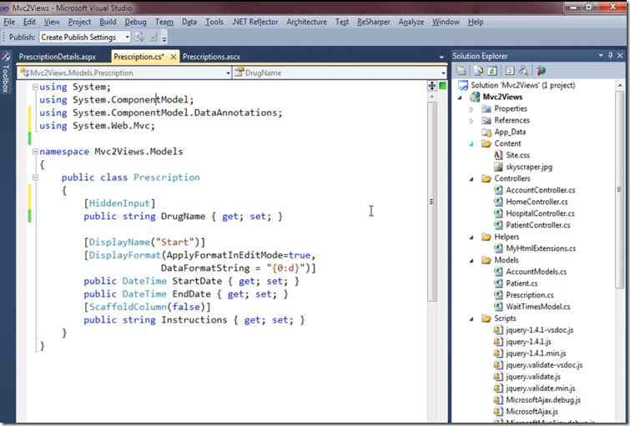Click the code editor vertical scrollbar thumb
The image size is (630, 426).
(432, 202)
